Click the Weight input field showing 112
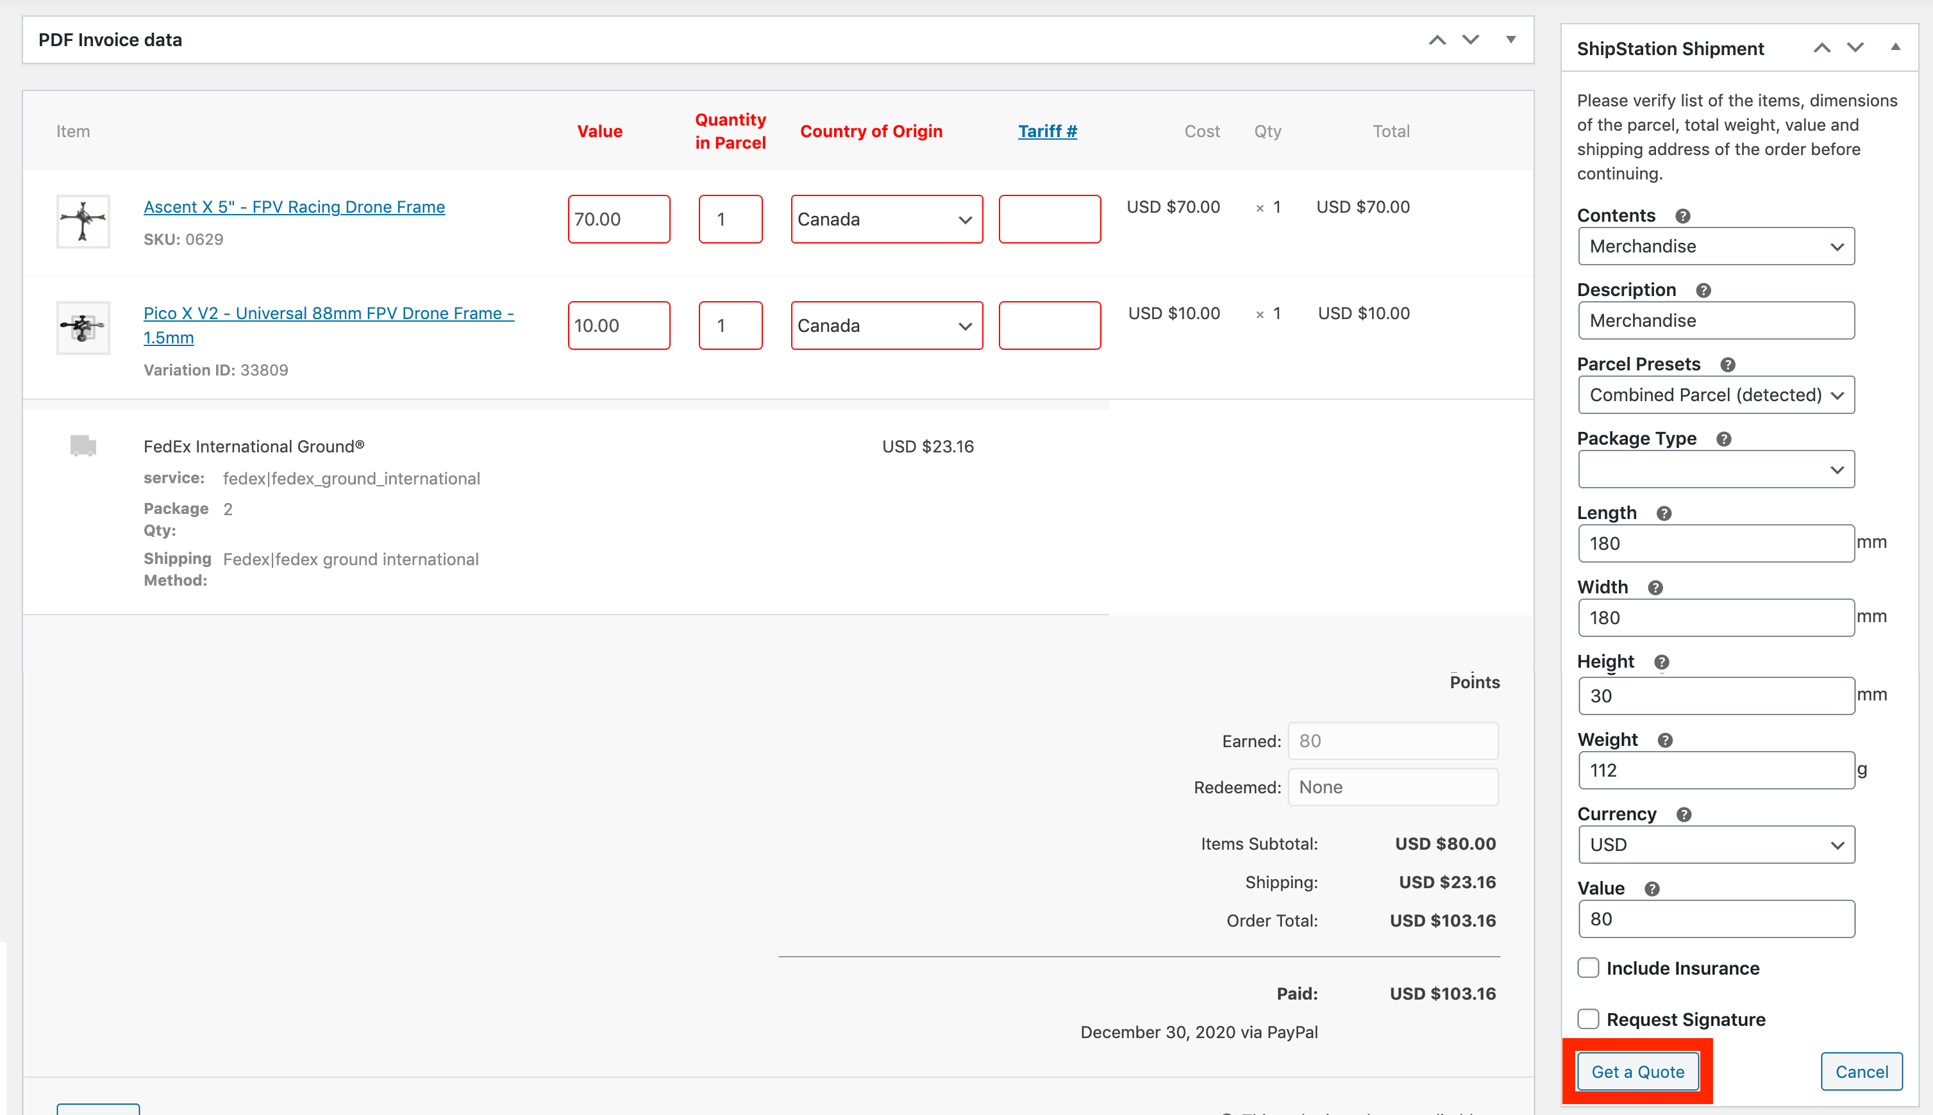 click(1716, 770)
